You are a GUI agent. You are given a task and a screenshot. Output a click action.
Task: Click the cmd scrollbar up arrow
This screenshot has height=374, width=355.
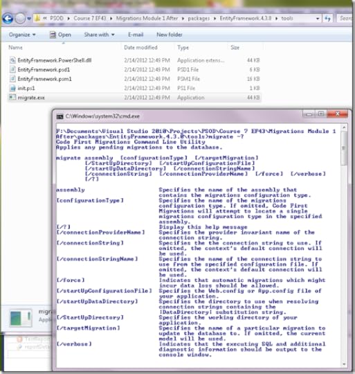coord(344,127)
